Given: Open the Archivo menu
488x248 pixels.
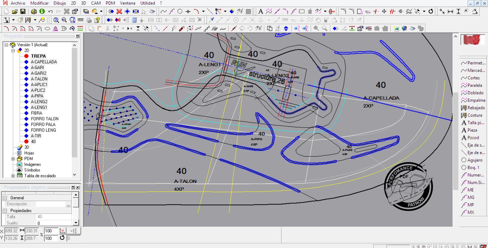Looking at the screenshot, I should (x=18, y=3).
